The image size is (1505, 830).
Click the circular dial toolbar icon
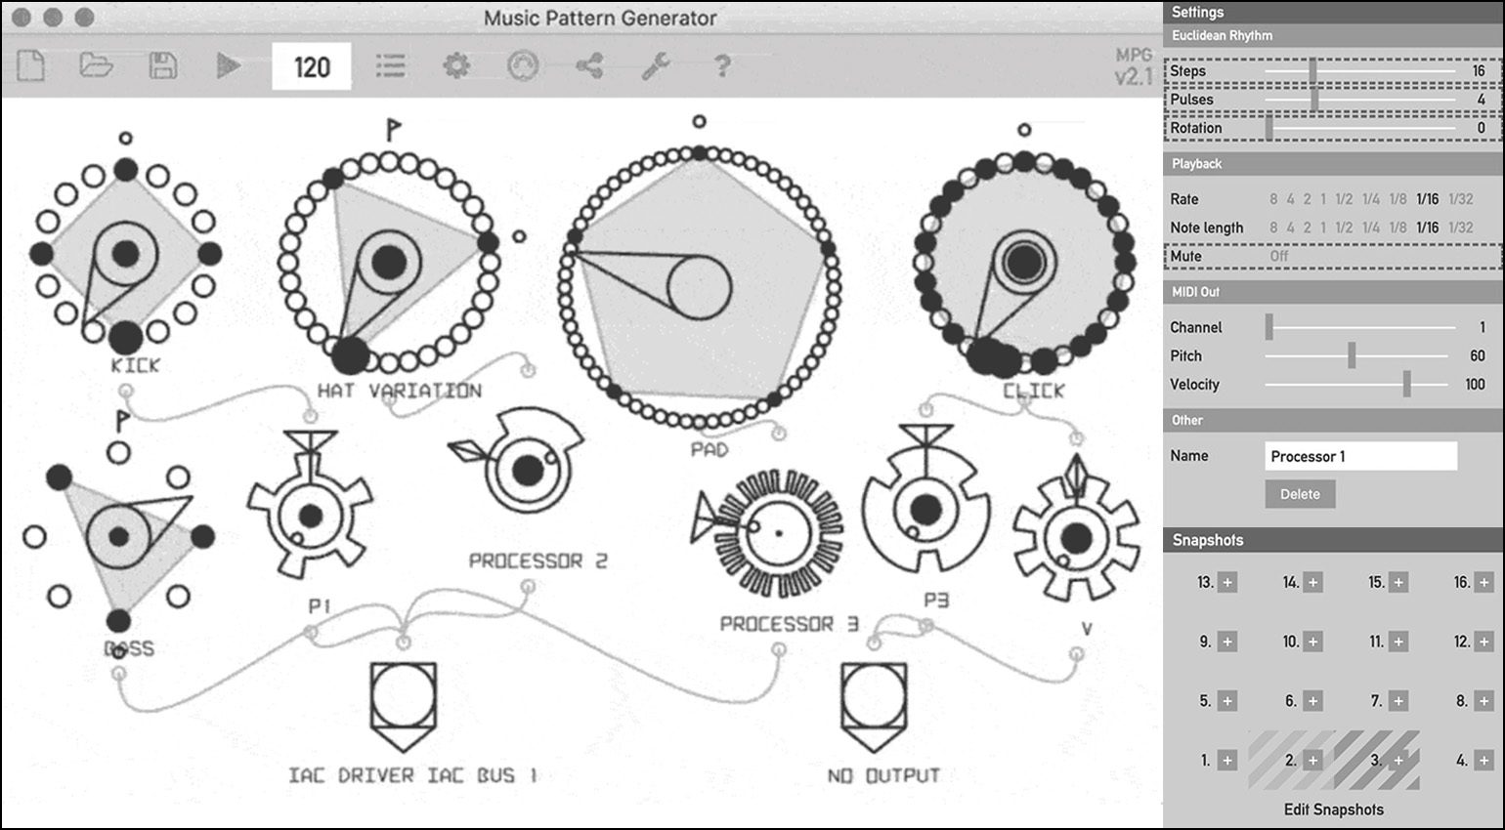coord(523,65)
